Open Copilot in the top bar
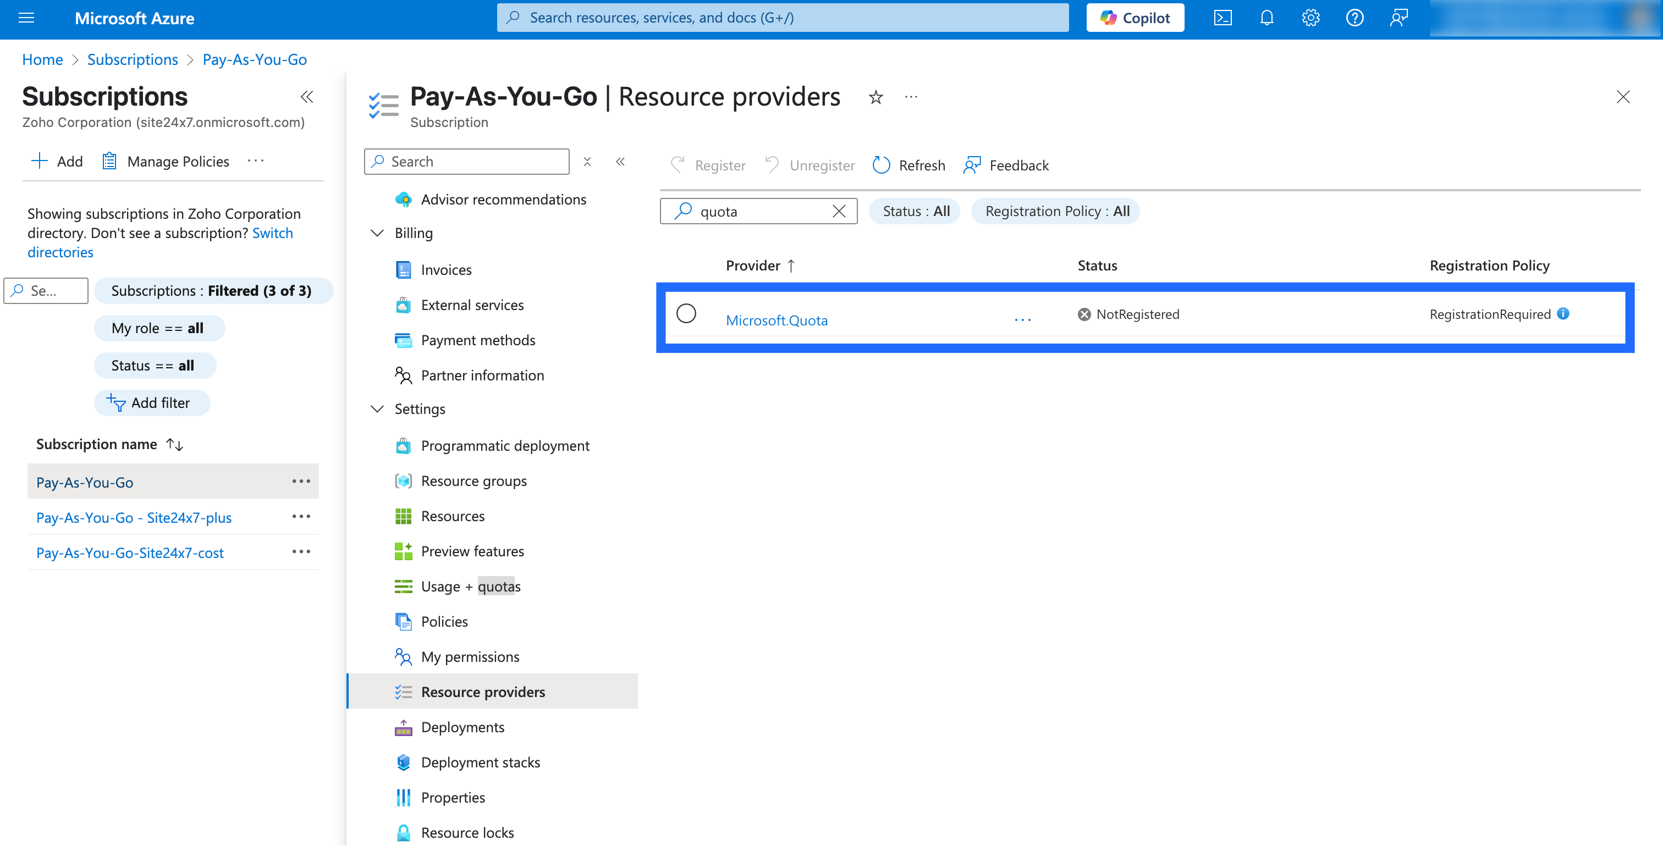This screenshot has height=846, width=1663. pyautogui.click(x=1135, y=18)
